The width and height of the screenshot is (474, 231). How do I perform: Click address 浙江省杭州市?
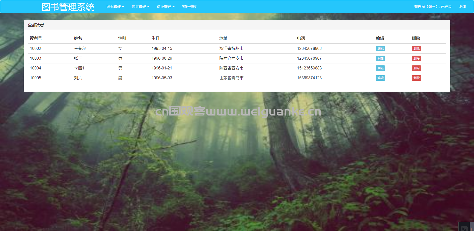(231, 49)
